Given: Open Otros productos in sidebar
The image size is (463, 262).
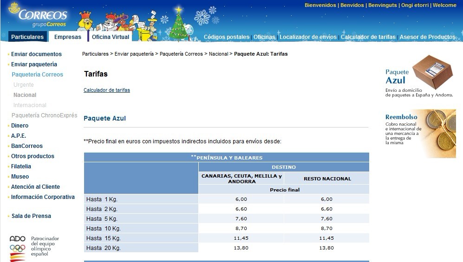Looking at the screenshot, I should [x=33, y=156].
